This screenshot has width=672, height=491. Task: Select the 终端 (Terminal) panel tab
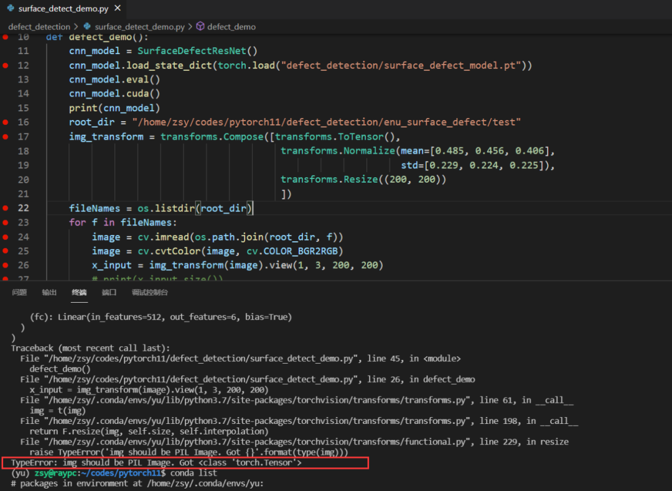pos(79,292)
